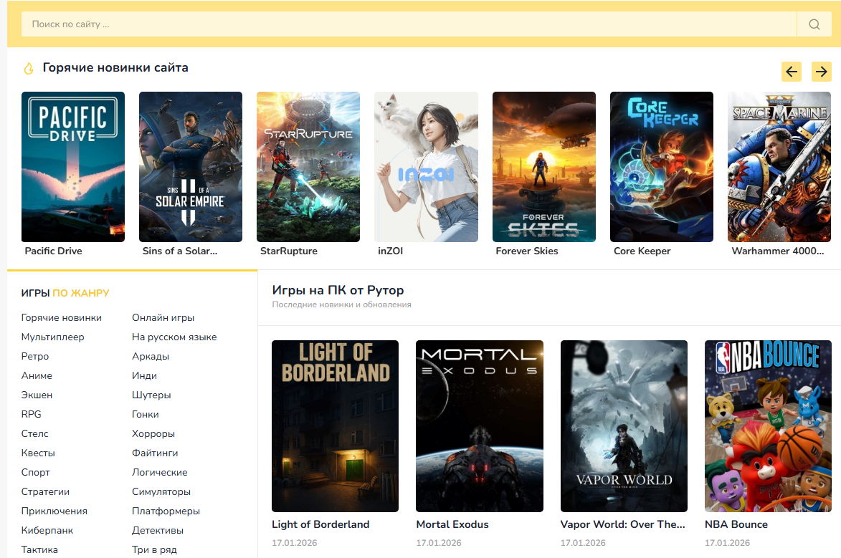Viewport: 841px width, 558px height.
Task: Select the StarRupture cover image
Action: pyautogui.click(x=308, y=167)
